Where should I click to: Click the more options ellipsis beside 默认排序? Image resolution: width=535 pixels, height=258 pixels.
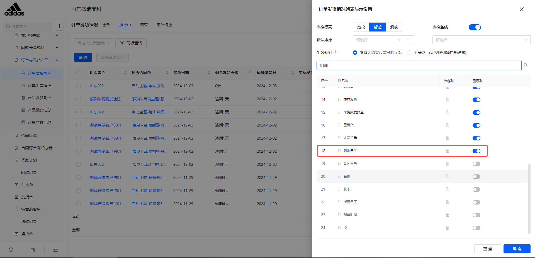pyautogui.click(x=409, y=40)
